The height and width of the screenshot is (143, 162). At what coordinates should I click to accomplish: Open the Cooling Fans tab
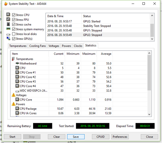[x=37, y=46]
